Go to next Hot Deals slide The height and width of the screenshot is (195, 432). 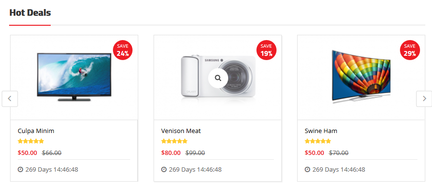424,99
